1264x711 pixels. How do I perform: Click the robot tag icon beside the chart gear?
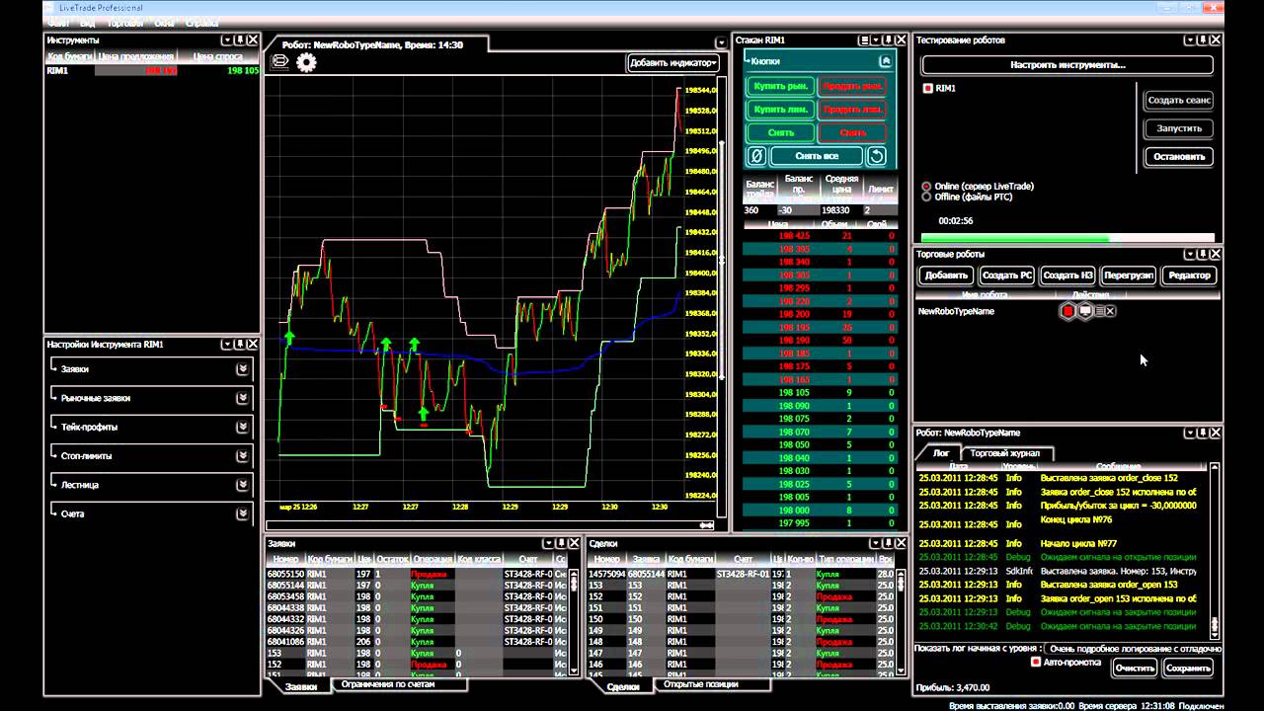[x=279, y=62]
